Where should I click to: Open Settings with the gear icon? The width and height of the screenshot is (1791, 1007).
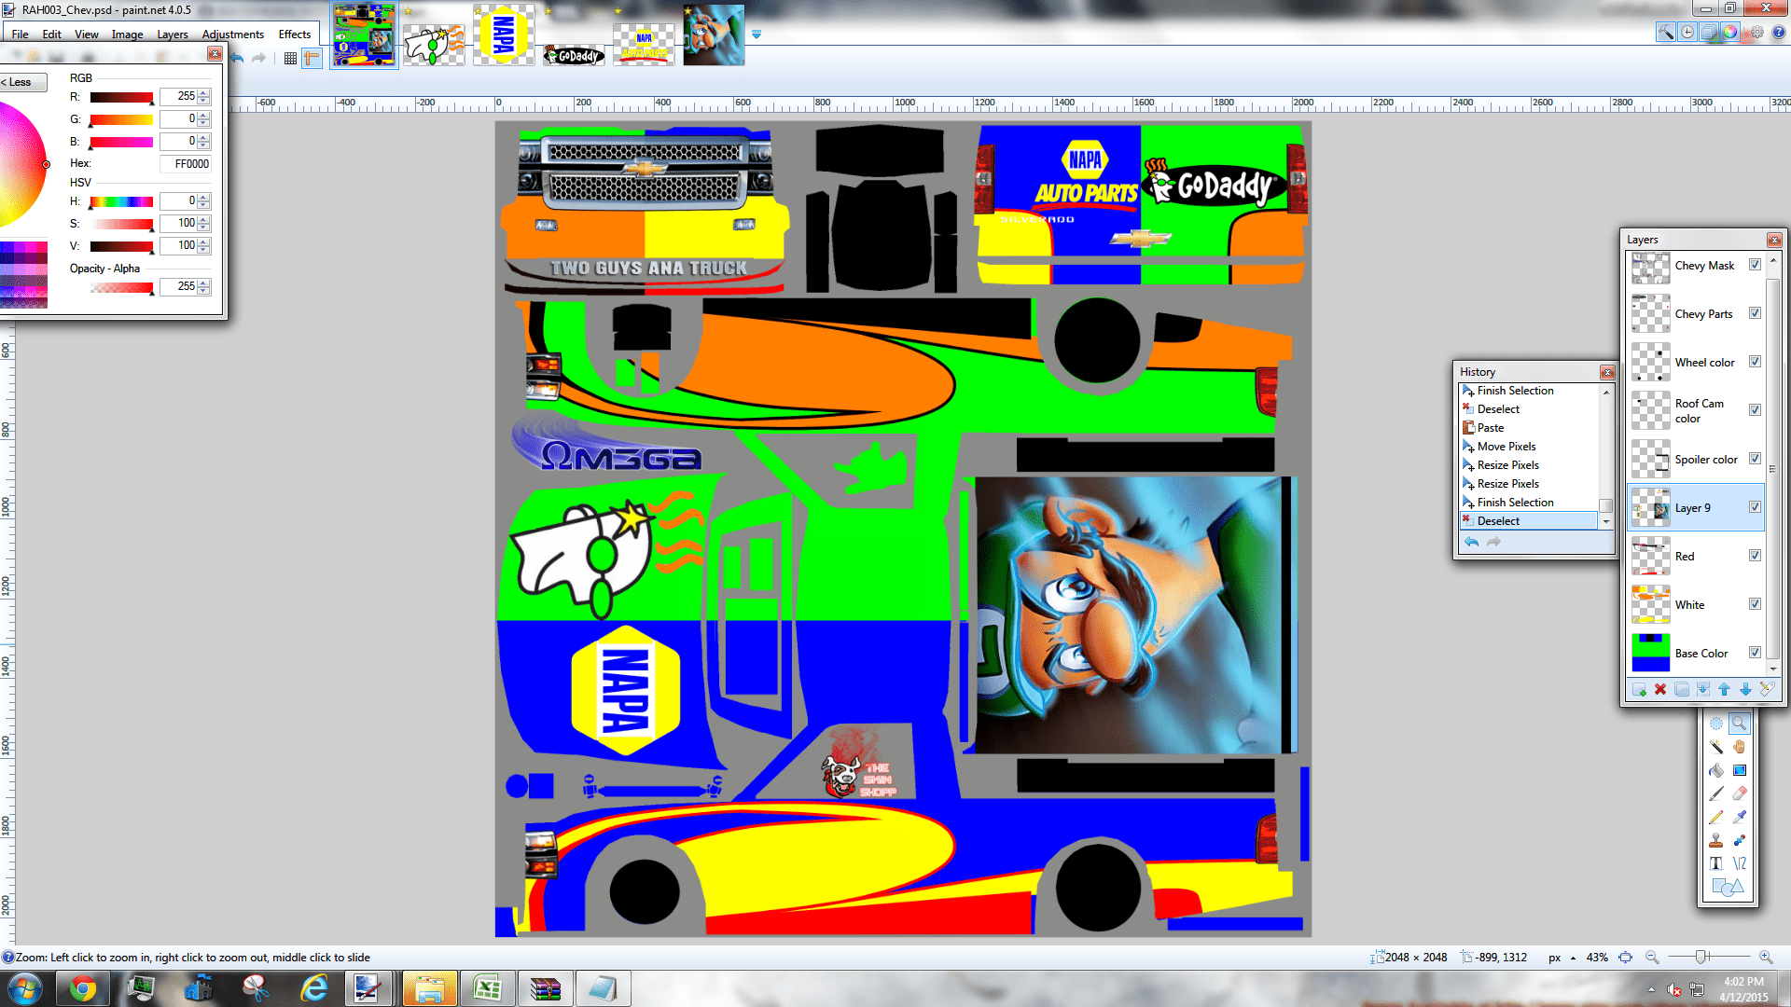1756,33
